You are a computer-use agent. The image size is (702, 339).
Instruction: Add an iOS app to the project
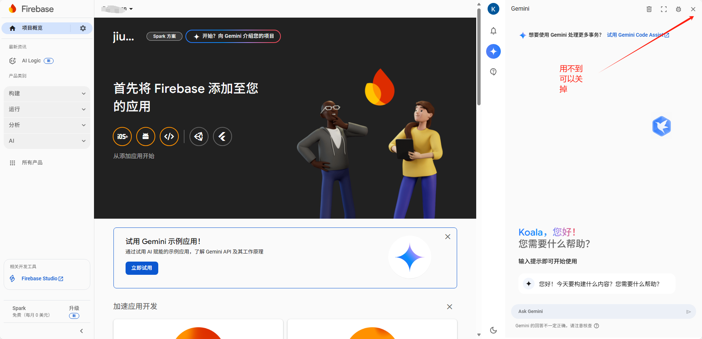click(122, 136)
